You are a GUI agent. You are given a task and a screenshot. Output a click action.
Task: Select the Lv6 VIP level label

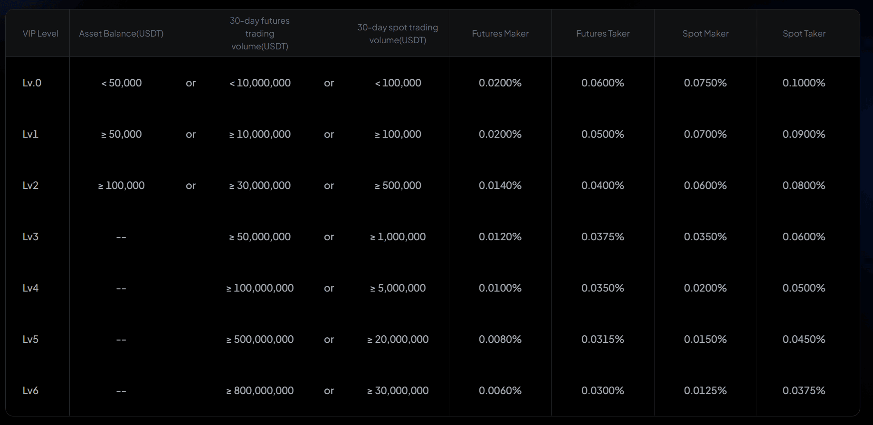point(30,391)
